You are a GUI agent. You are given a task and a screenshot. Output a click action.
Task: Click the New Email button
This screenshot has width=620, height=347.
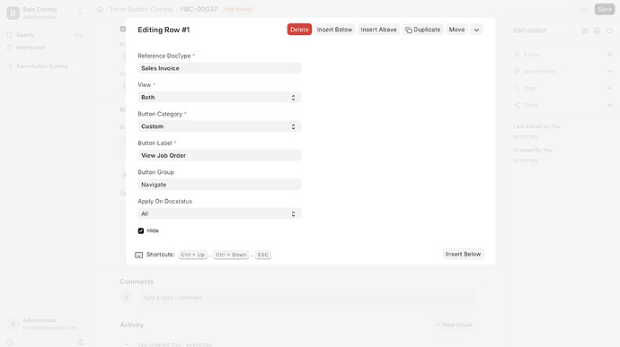click(453, 325)
